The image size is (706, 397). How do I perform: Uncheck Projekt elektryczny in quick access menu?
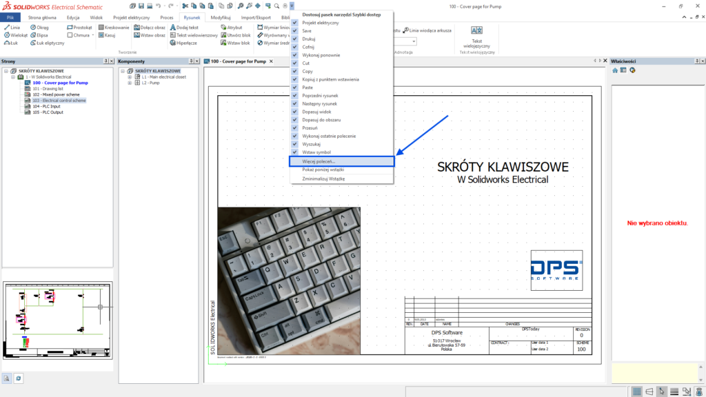(295, 23)
